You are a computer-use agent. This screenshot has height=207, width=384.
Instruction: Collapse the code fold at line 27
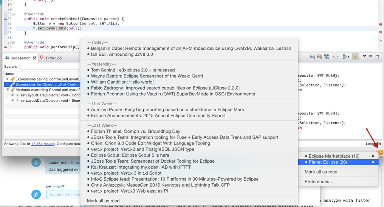[x=13, y=43]
